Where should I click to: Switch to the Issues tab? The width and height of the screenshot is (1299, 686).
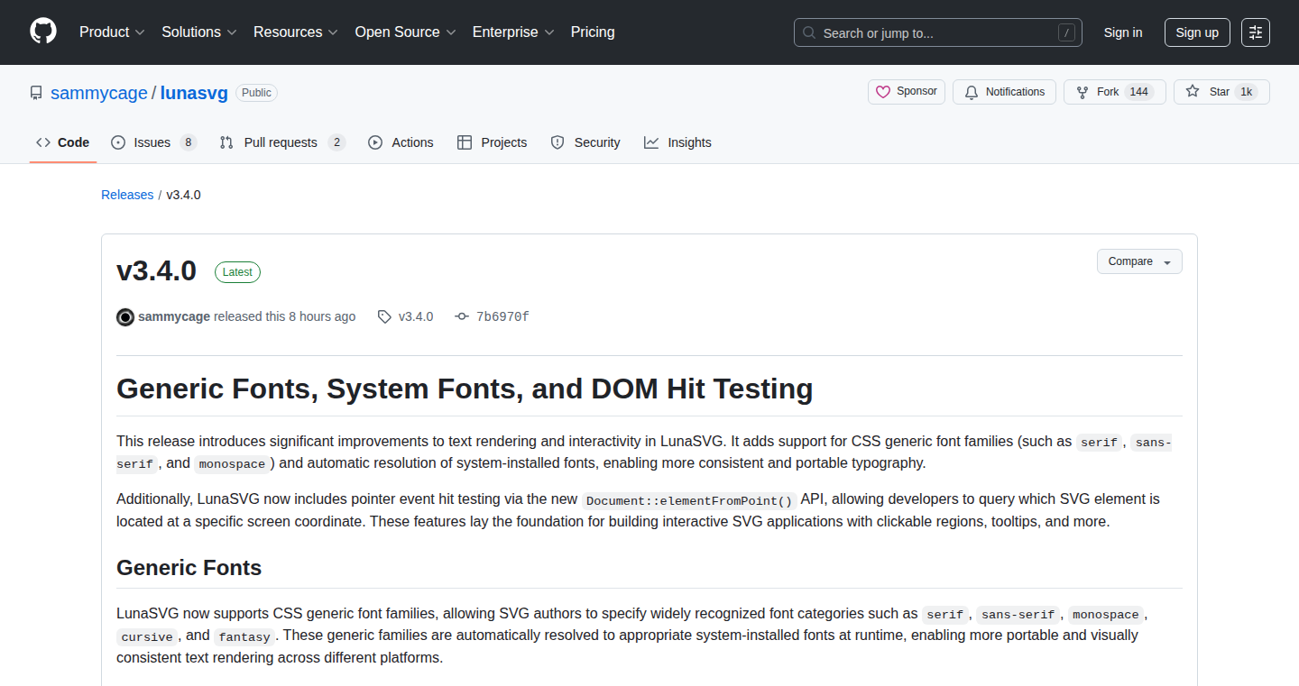153,142
